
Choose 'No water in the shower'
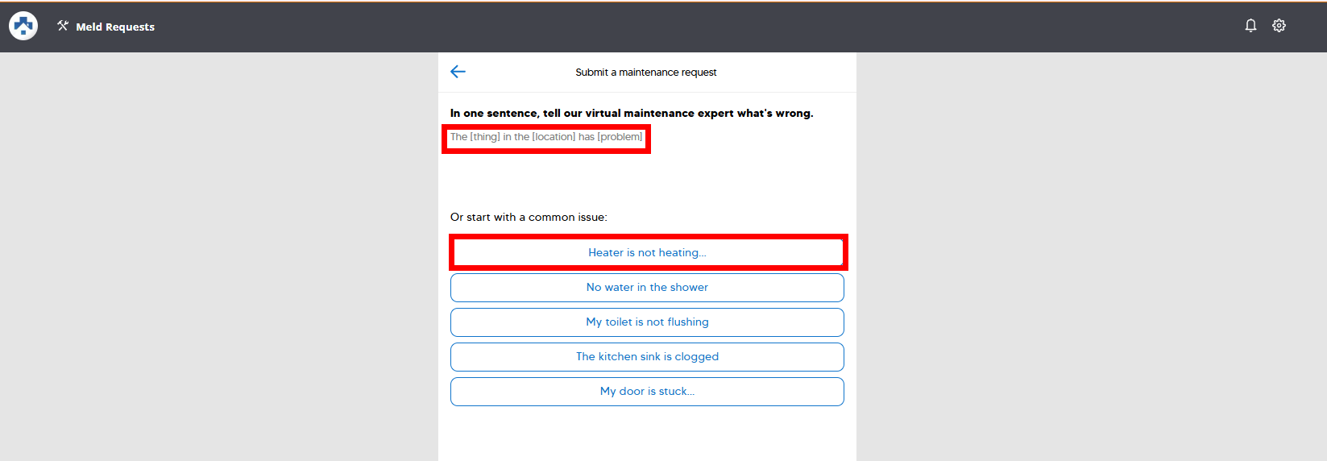(647, 288)
